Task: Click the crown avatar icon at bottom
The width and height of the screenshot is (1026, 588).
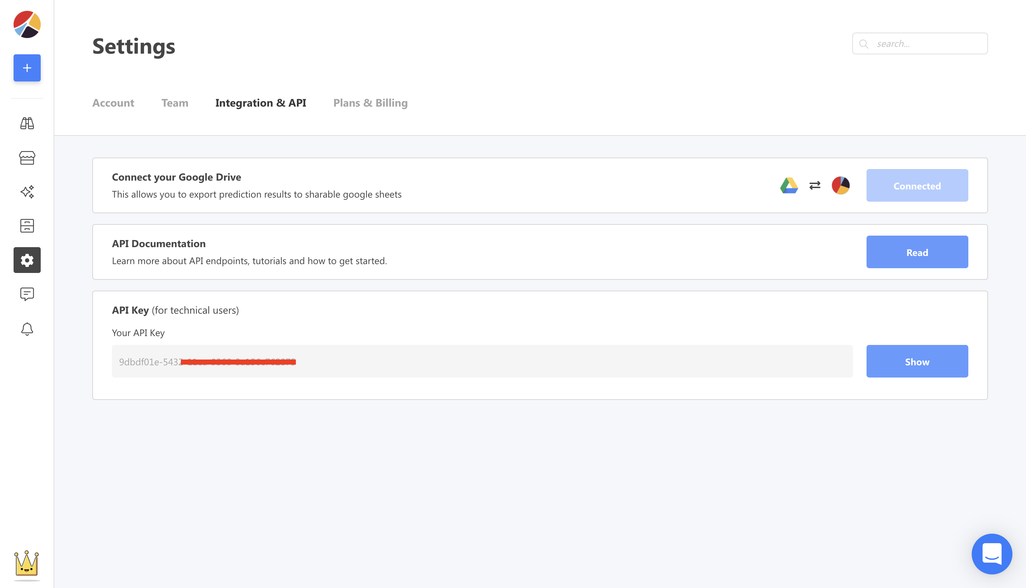Action: click(27, 563)
